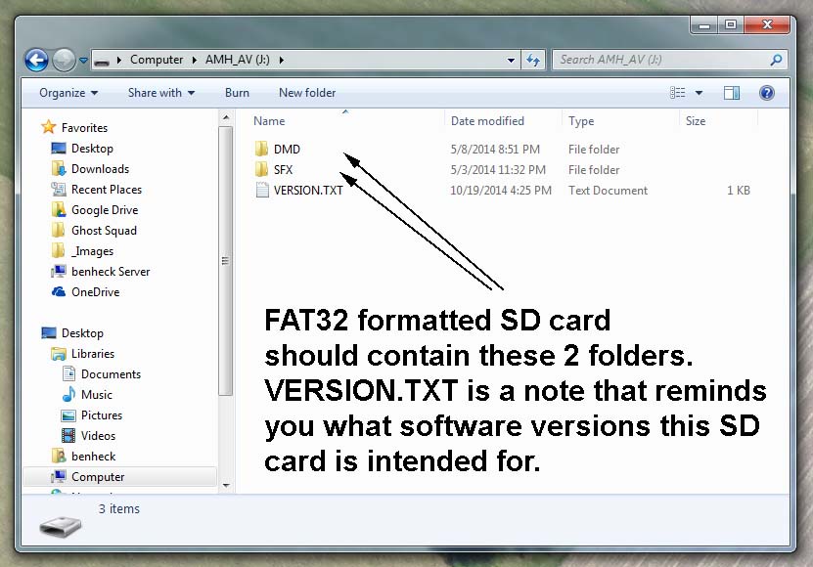Screen dimensions: 813x567
Task: Sort files by Name column header
Action: pos(269,121)
